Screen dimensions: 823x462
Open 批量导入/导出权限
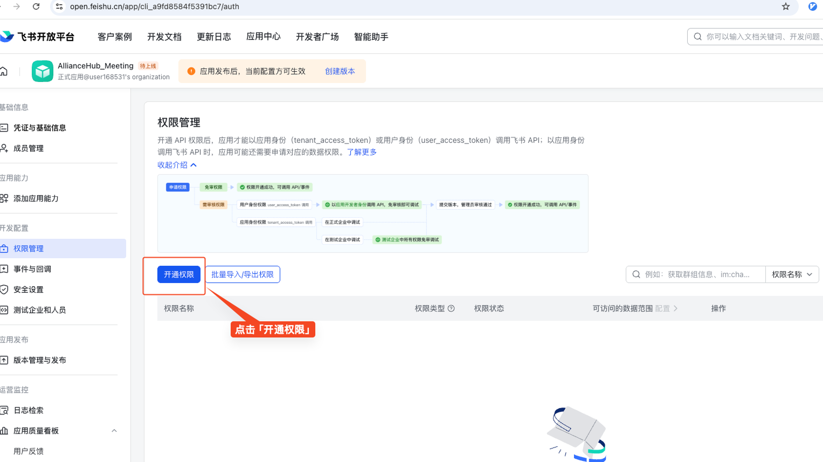pyautogui.click(x=242, y=274)
